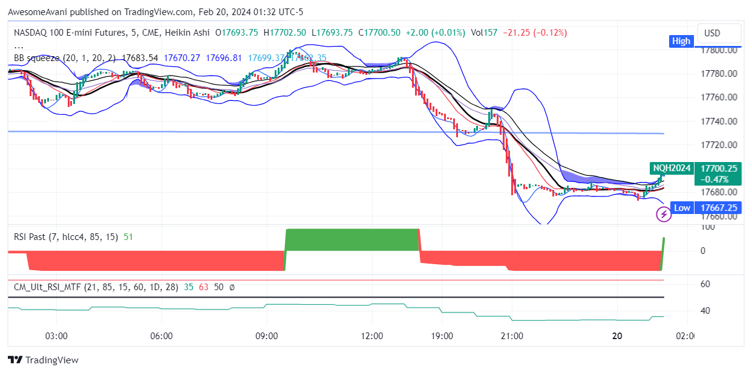The height and width of the screenshot is (373, 752).
Task: Click the three-dot legend expander below symbol title
Action: tap(19, 46)
